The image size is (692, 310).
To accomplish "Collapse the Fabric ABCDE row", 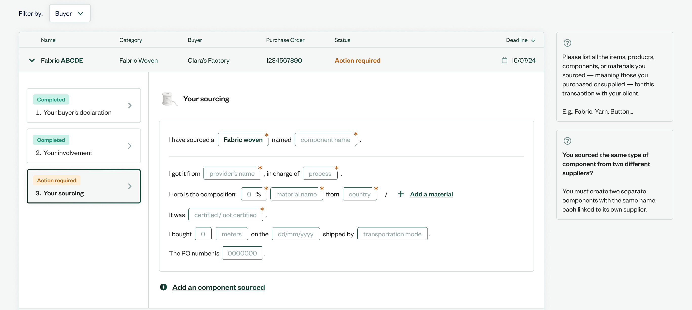I will pyautogui.click(x=32, y=60).
